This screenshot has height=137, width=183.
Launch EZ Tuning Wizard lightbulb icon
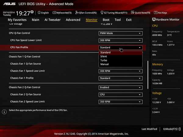pos(102,12)
